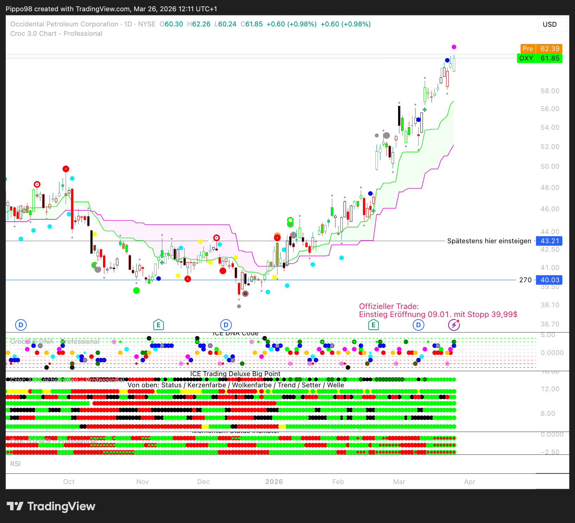Screen dimensions: 575x523
Task: Click the TradingView logo
Action: tap(51, 506)
